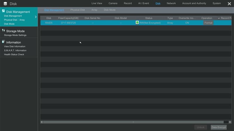Open the column dropdown arrow by Record
Image resolution: width=234 pixels, height=131 pixels.
[x=219, y=18]
